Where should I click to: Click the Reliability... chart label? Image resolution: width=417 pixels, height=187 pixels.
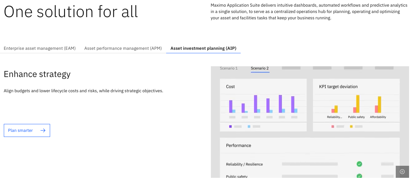[x=335, y=117]
